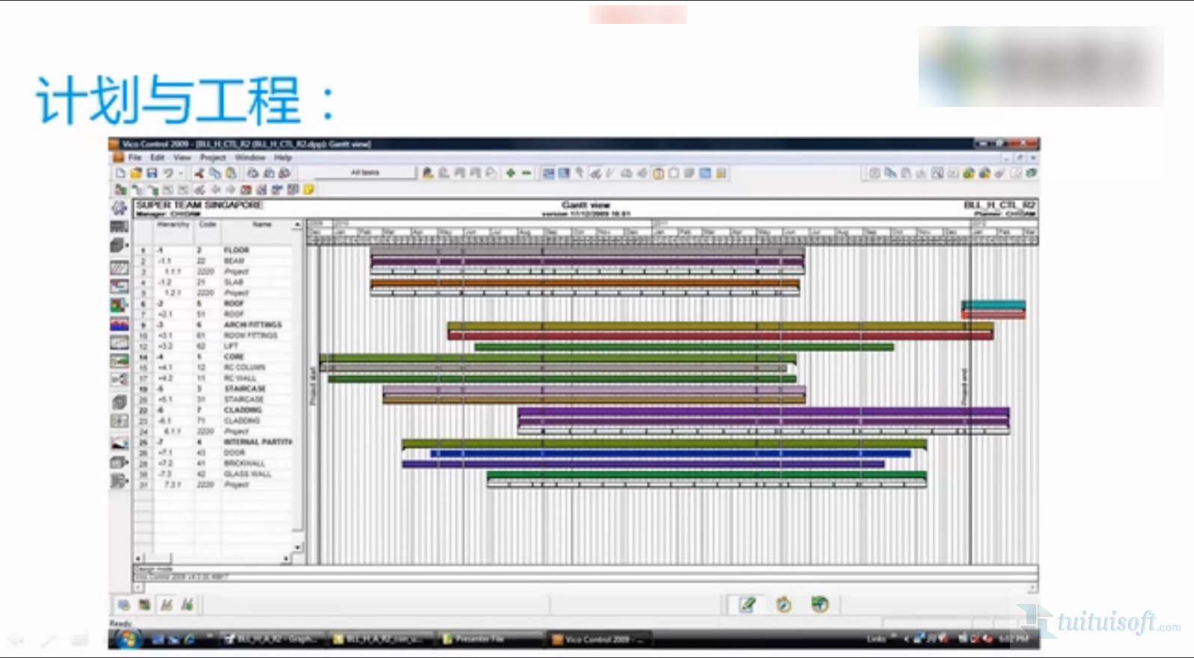Screen dimensions: 1194x658
Task: Click the Cut scissors icon
Action: pos(199,173)
